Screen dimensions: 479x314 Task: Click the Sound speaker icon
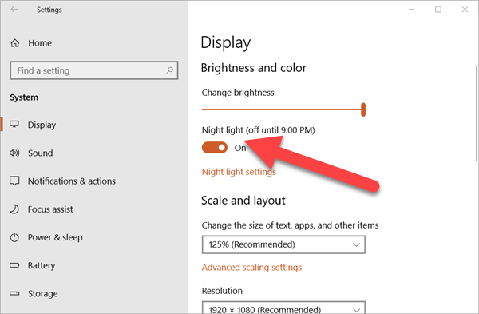(14, 153)
